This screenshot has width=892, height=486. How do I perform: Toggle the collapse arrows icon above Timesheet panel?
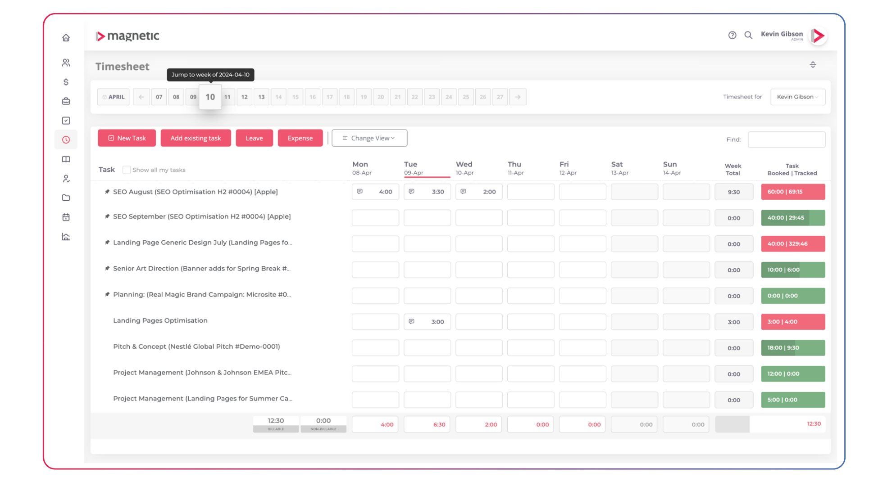click(813, 64)
